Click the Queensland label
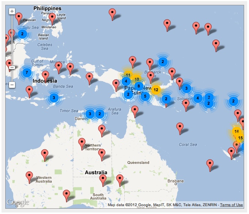Image resolution: width=249 pixels, height=214 pixels. pos(138,163)
